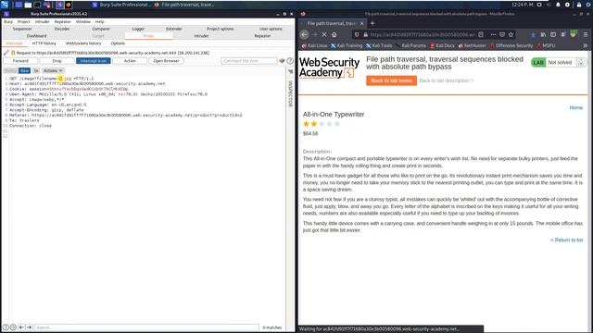593x333 pixels.
Task: Open the Burp help question mark icon
Action: pos(290,61)
